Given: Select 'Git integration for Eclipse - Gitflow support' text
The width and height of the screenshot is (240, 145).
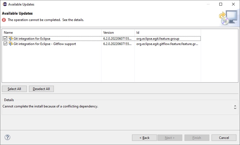Looking at the screenshot, I should point(45,44).
